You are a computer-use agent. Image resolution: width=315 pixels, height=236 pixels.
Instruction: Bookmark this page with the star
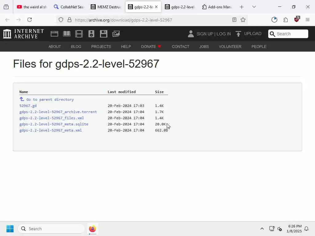coord(243,20)
